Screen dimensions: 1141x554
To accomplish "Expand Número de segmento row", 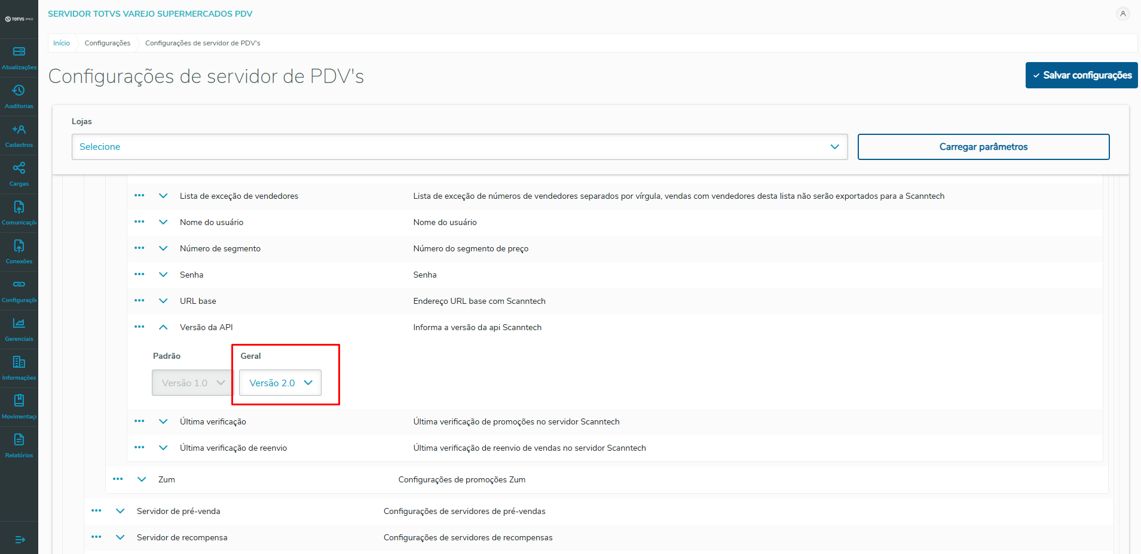I will [163, 248].
